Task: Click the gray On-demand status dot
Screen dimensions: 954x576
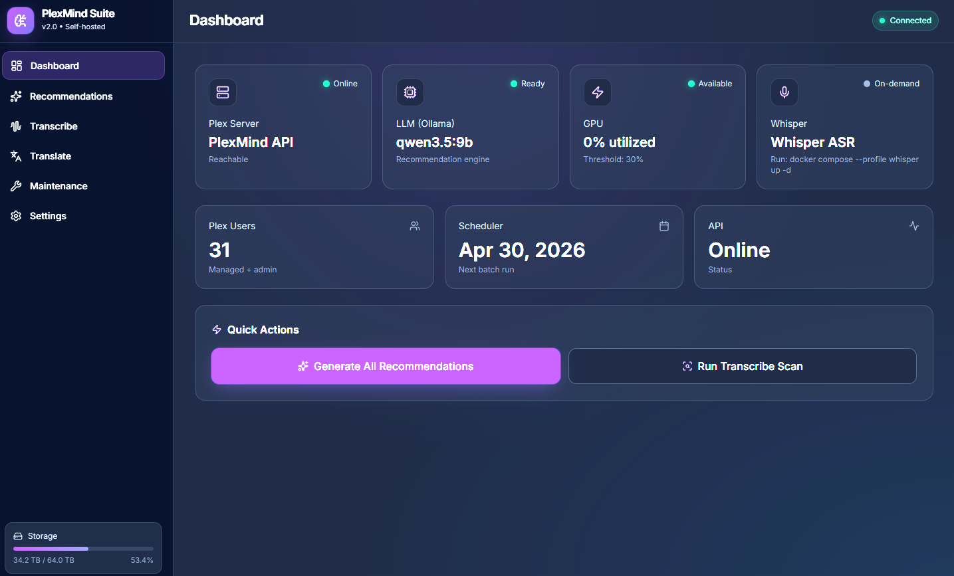Action: pos(867,84)
